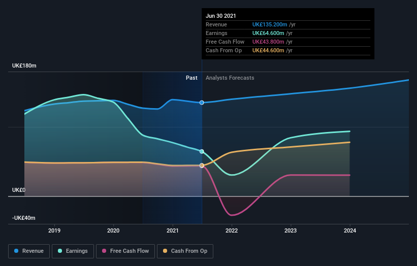The height and width of the screenshot is (266, 417).
Task: Click the Earnings row label in tooltip
Action: tap(216, 33)
